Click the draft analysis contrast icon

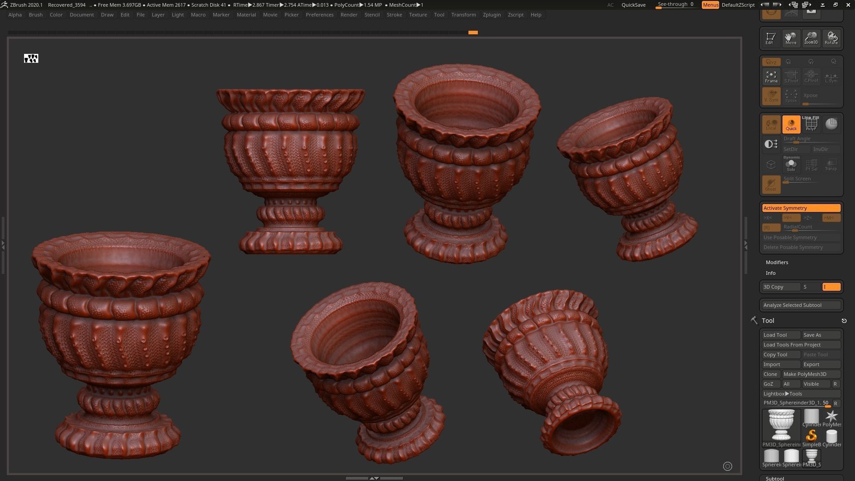point(771,144)
